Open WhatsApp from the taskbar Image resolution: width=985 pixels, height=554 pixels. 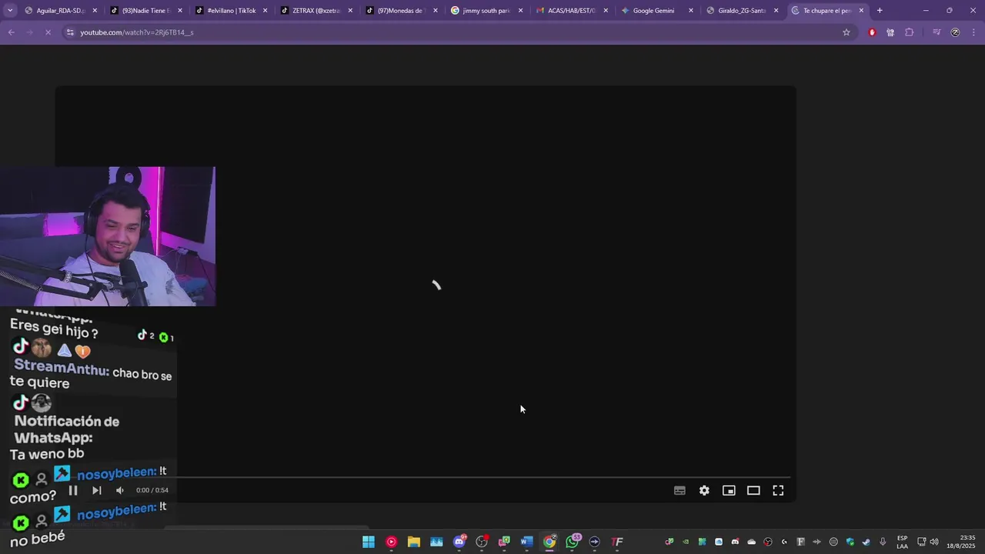point(572,542)
